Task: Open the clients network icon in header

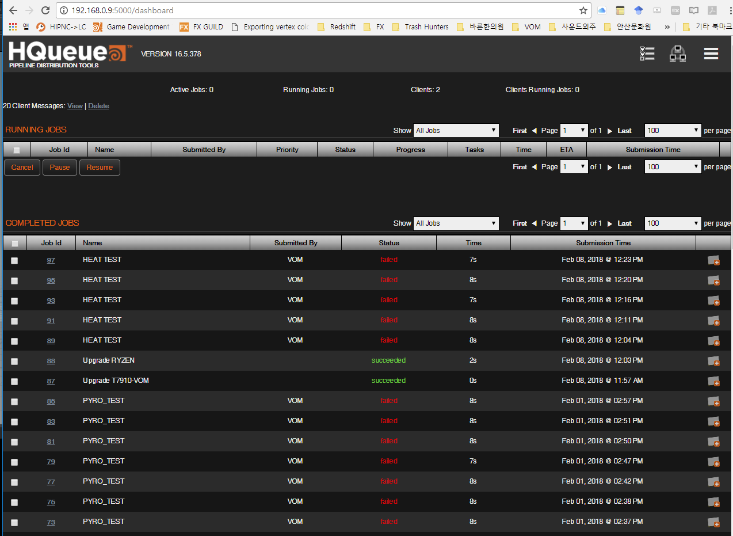Action: point(678,54)
